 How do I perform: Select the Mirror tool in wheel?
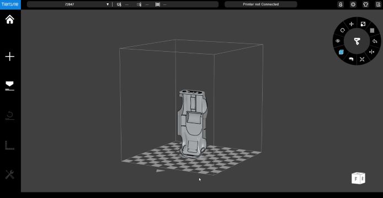click(372, 52)
